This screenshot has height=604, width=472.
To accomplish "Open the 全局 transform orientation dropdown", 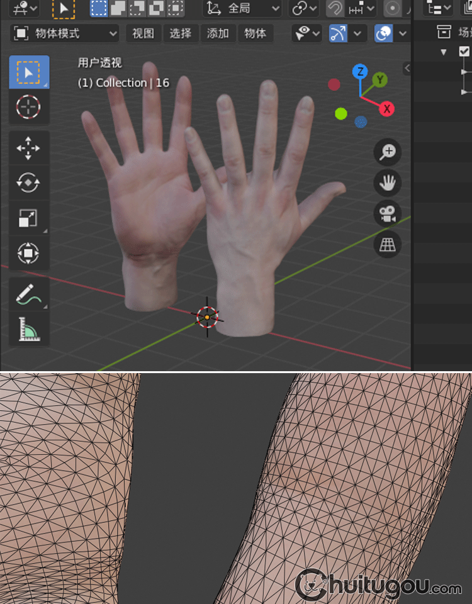I will 243,8.
